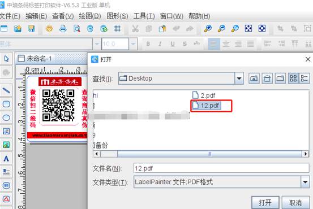Click the 取消 button

point(295,203)
